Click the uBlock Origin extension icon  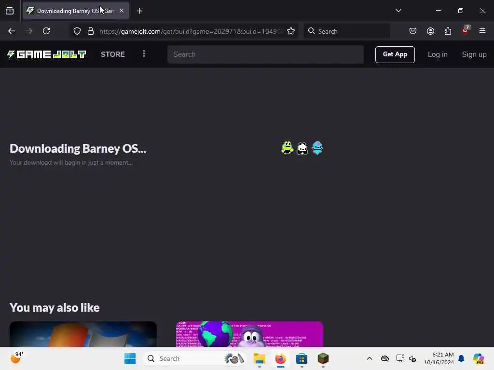click(466, 30)
